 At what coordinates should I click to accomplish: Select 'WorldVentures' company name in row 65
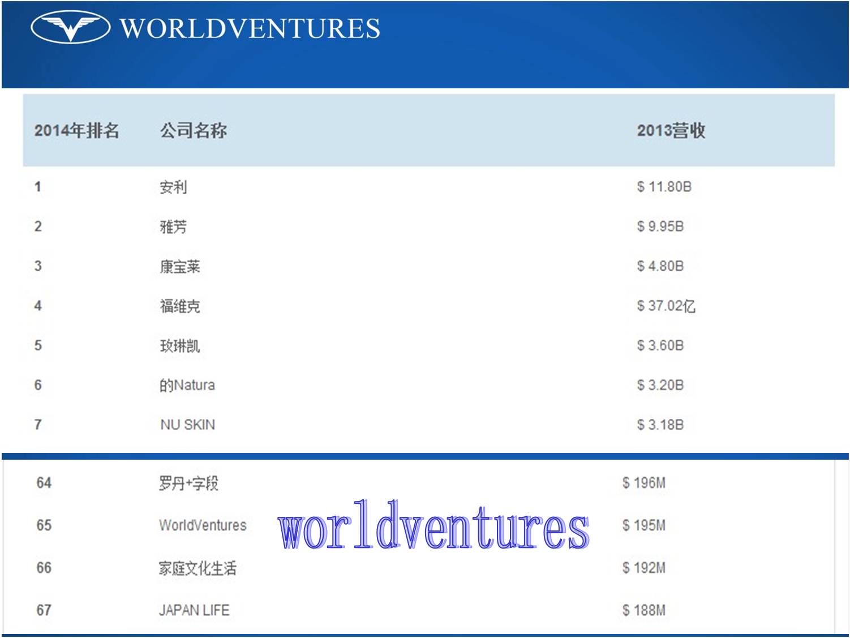203,525
